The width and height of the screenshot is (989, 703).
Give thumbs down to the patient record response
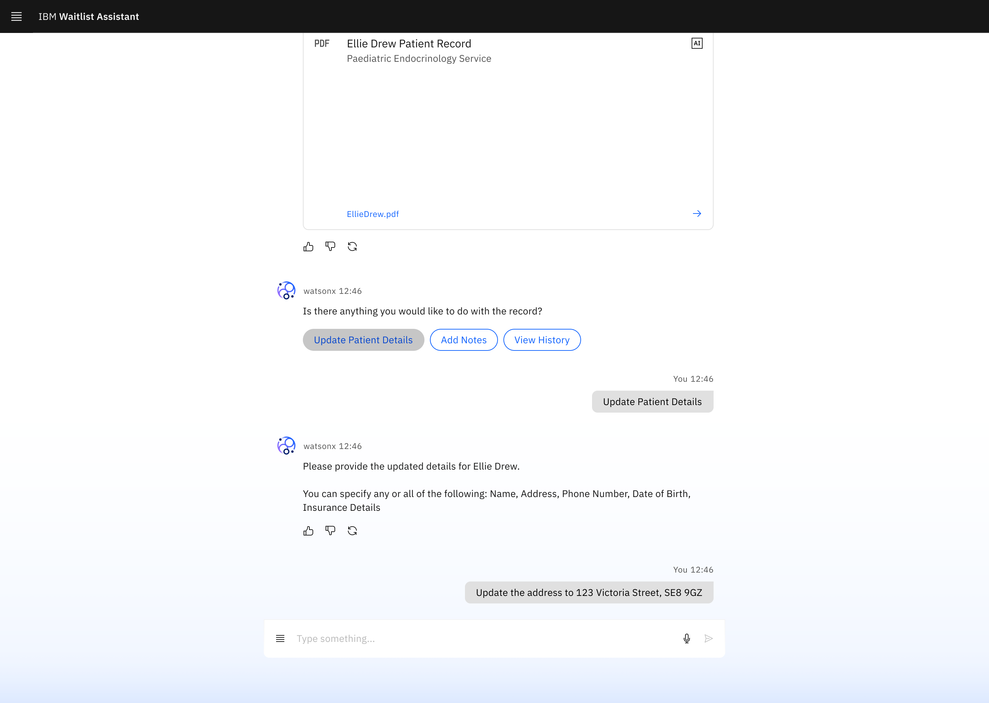click(x=330, y=247)
